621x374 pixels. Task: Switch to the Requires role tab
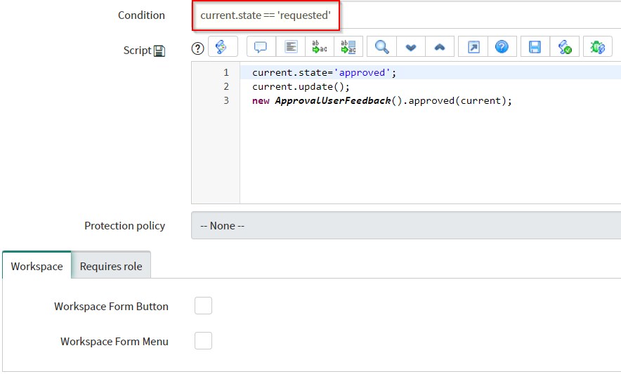click(111, 266)
